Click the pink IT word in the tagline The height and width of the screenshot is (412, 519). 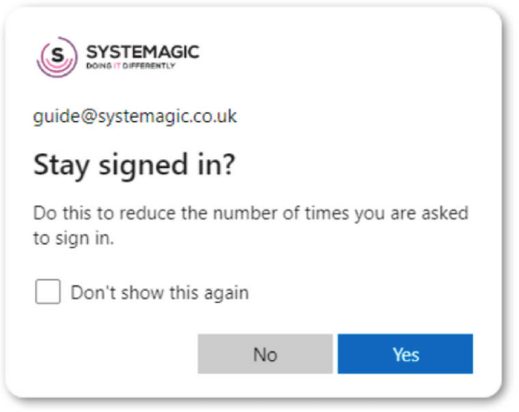pos(117,66)
